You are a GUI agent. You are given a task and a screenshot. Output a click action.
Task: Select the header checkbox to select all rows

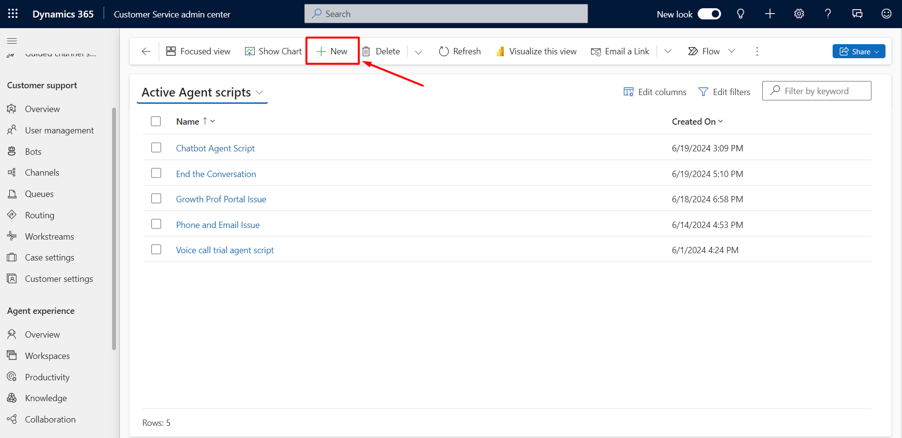pyautogui.click(x=155, y=121)
